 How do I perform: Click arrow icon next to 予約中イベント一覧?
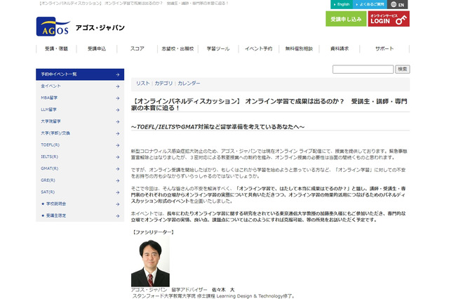point(118,74)
